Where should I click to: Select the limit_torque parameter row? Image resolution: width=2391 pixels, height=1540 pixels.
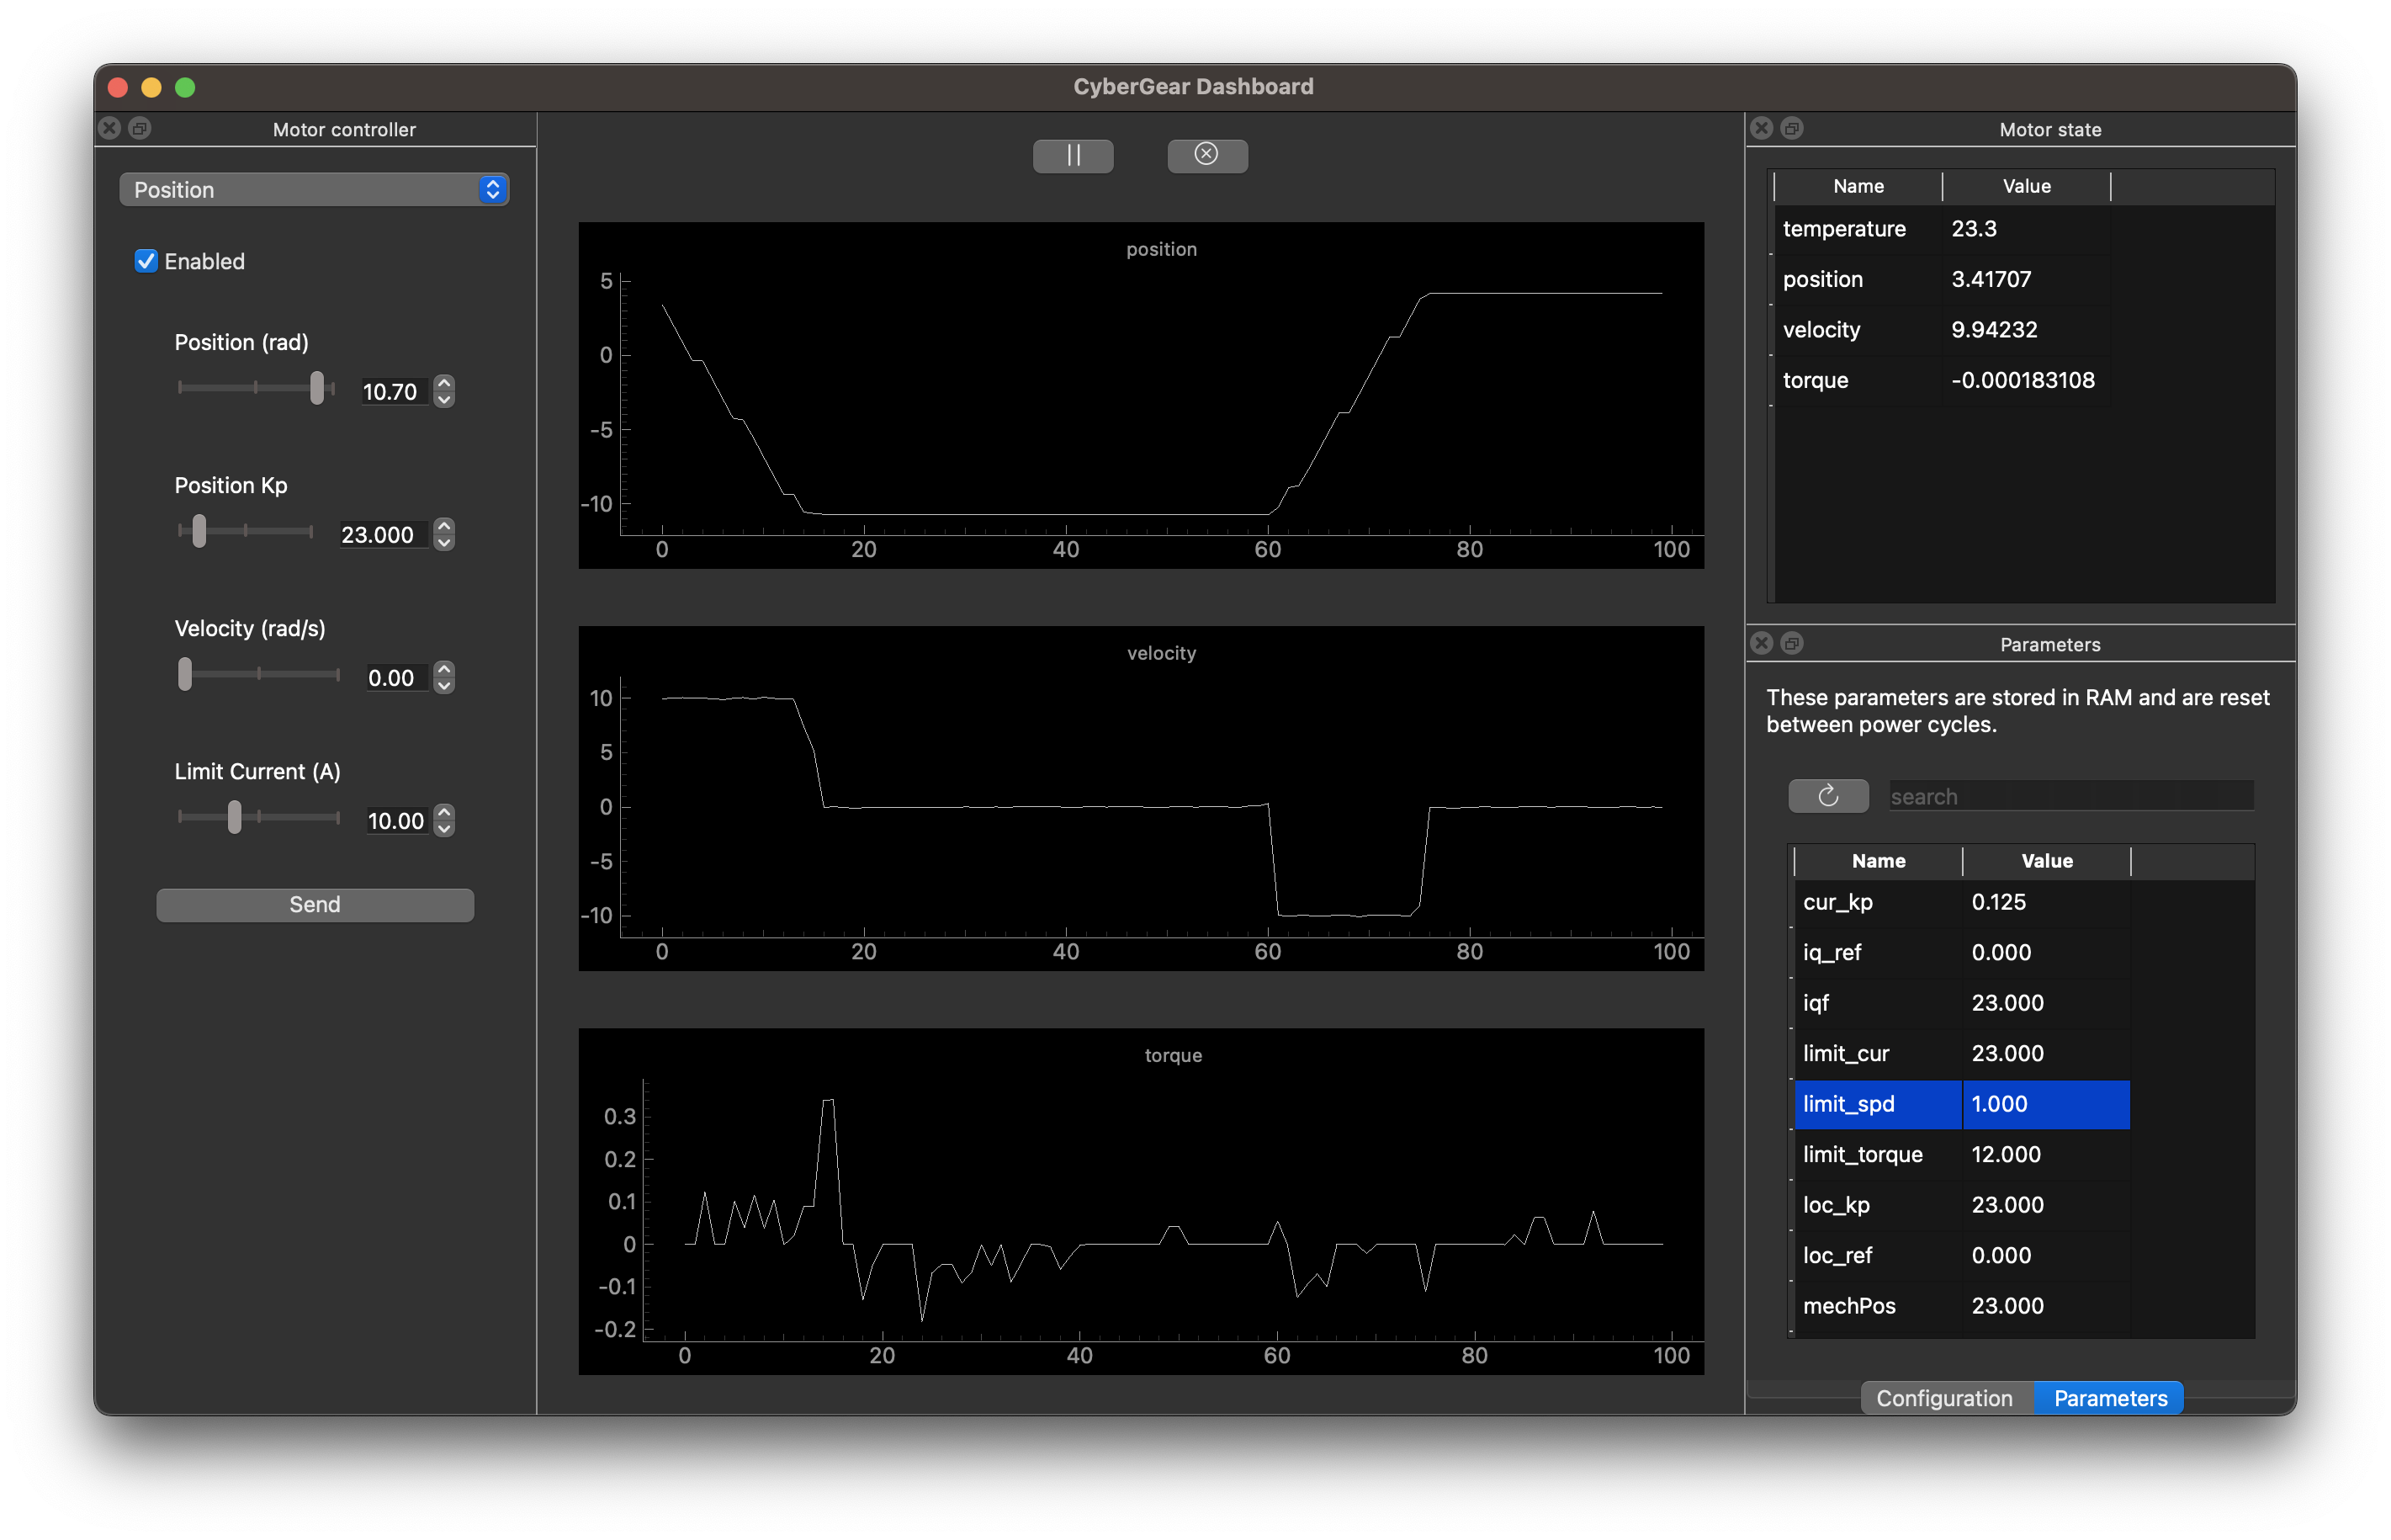pyautogui.click(x=1961, y=1154)
